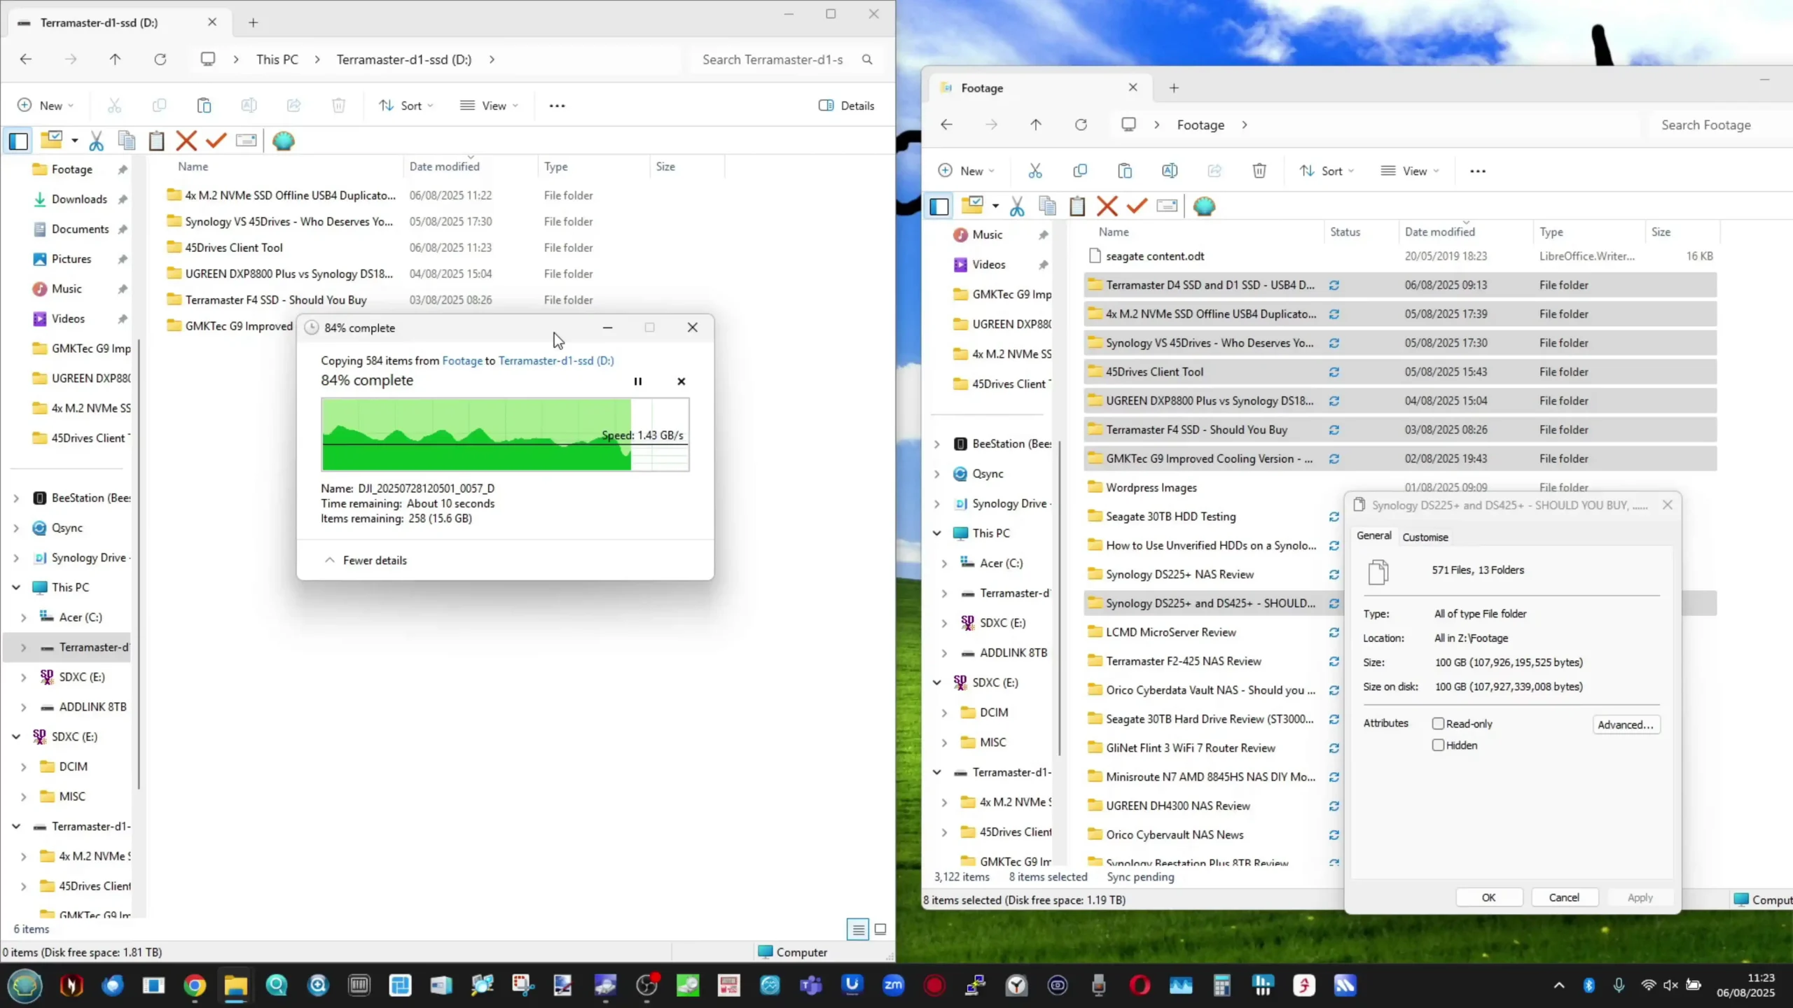Open View menu in Terramaster window

[x=489, y=106]
